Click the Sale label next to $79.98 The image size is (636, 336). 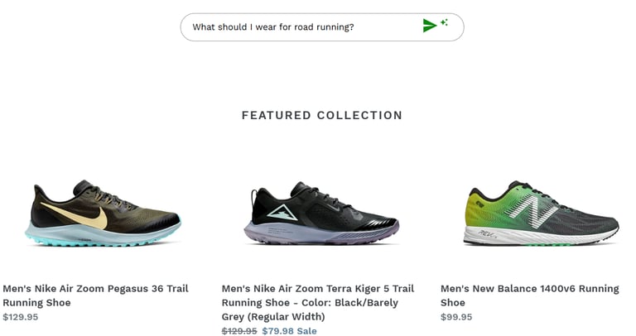click(307, 331)
